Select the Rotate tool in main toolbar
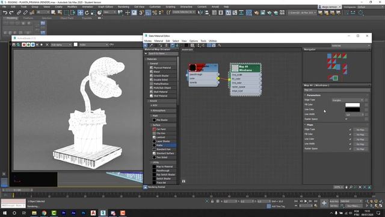 [x=87, y=13]
